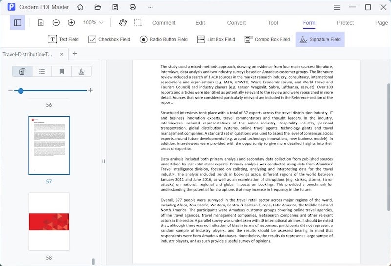Add a Radio Button Field

pos(163,40)
